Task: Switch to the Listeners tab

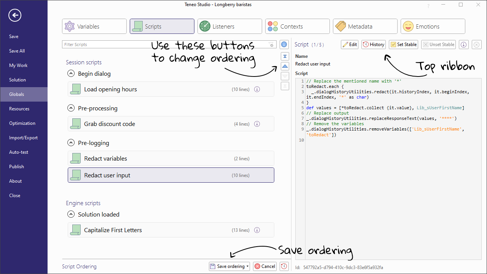Action: click(229, 26)
